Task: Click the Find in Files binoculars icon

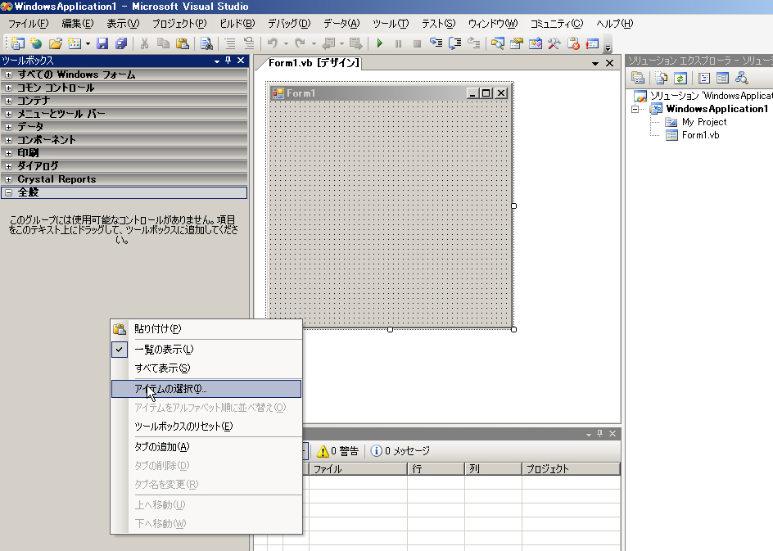Action: (x=206, y=43)
